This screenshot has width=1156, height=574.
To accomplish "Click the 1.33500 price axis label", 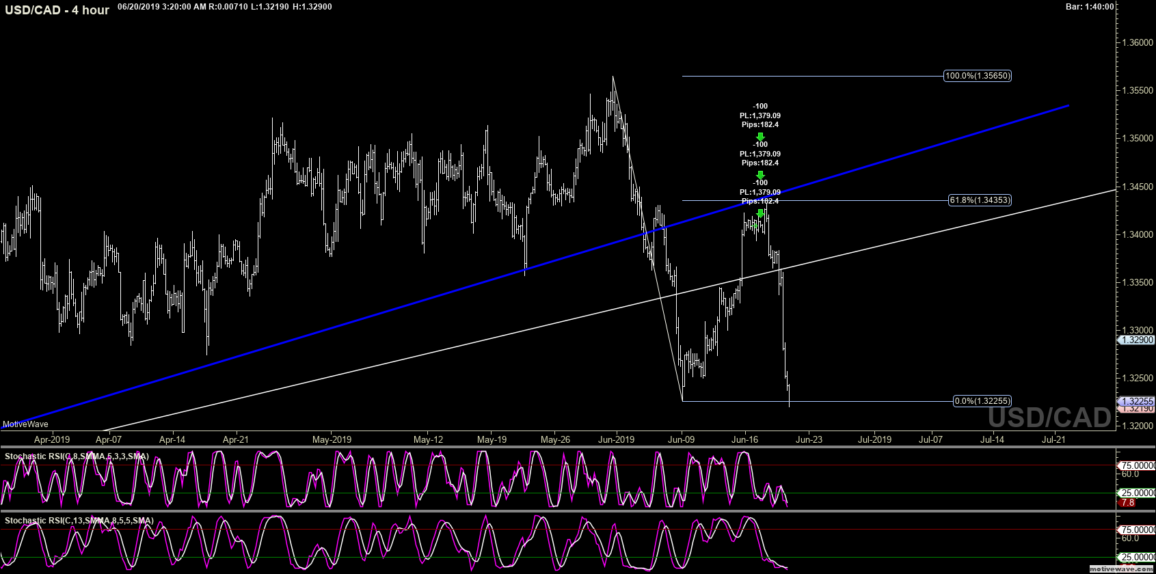I will (x=1137, y=282).
